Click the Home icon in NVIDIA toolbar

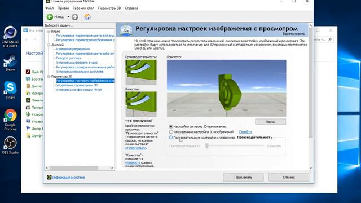(x=87, y=17)
